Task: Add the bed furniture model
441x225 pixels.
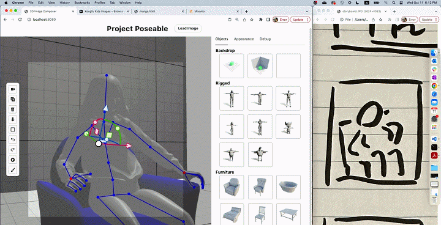Action: [232, 214]
